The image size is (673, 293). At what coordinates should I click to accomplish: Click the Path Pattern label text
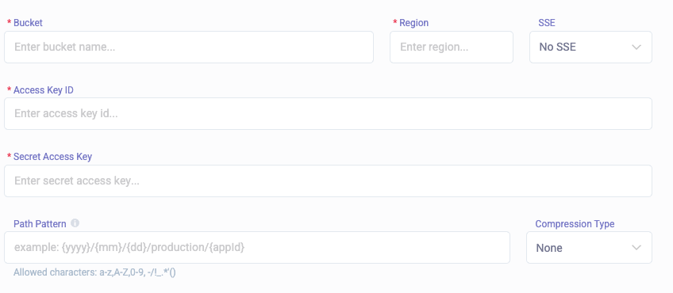click(40, 223)
